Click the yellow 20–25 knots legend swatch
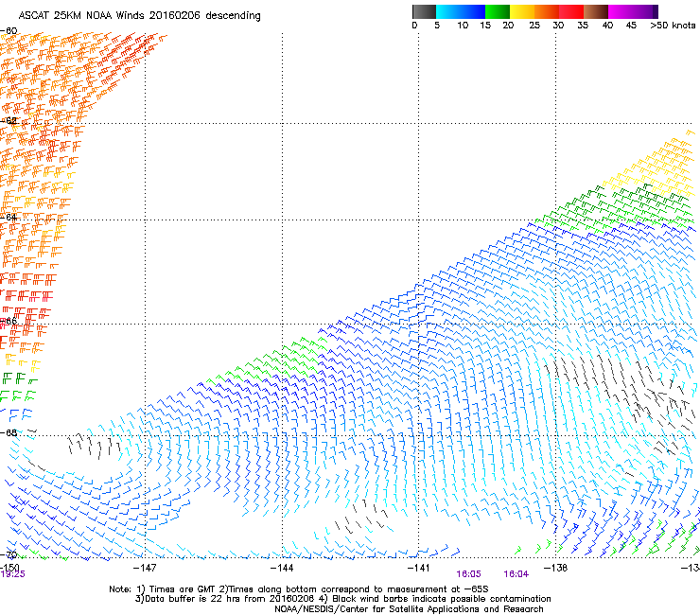The image size is (700, 615). tap(522, 11)
